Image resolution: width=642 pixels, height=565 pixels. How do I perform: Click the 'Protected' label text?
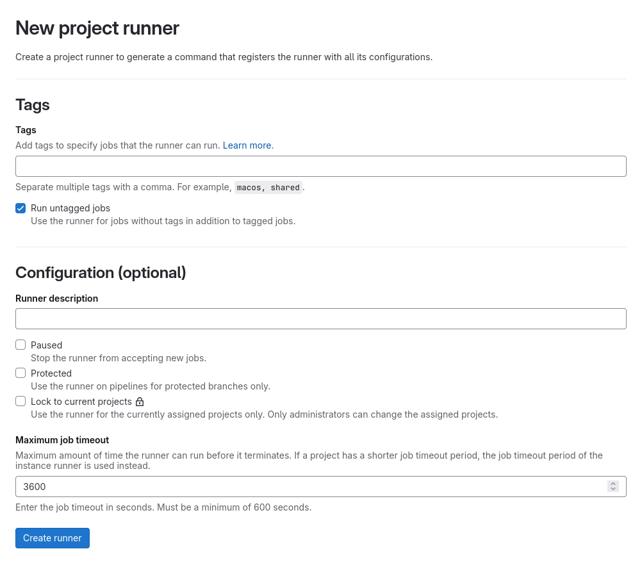51,373
